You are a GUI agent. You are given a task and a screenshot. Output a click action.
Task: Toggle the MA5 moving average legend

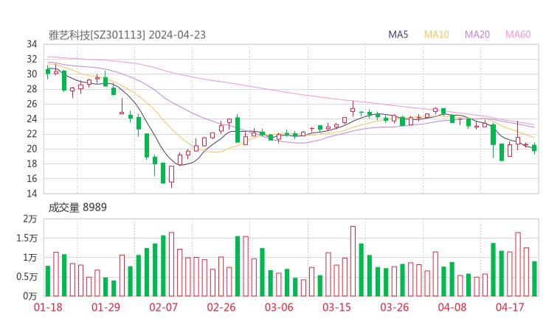point(398,35)
